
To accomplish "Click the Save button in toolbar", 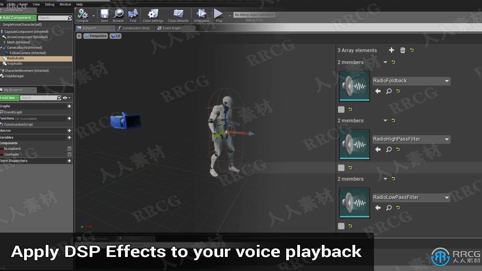I will (x=104, y=15).
